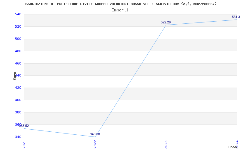This screenshot has width=240, height=150.
Task: Select the 2021 x-axis year label
Action: 24,144
